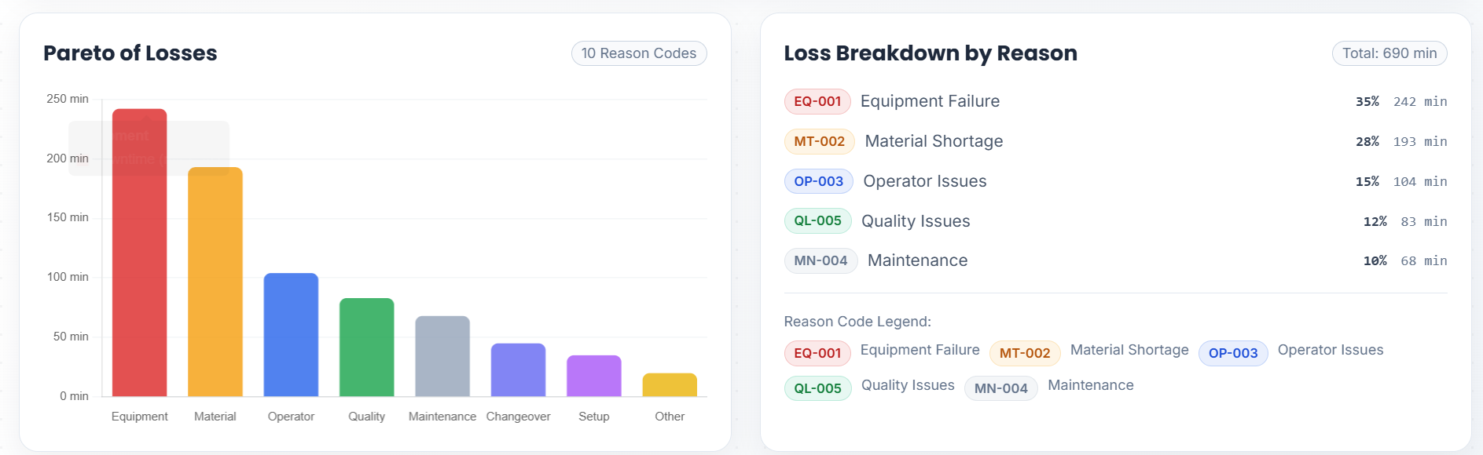Click the EQ-001 swatch in the Reason Code Legend

pos(817,353)
